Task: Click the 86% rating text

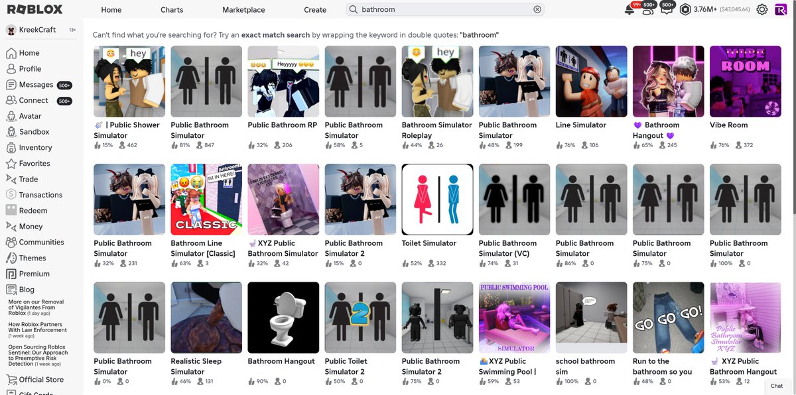Action: tap(570, 263)
